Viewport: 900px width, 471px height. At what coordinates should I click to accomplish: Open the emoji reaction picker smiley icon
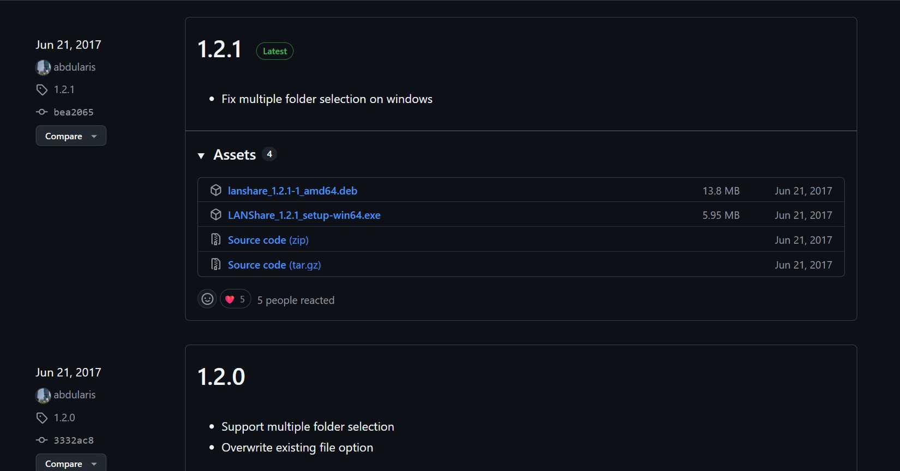click(207, 299)
